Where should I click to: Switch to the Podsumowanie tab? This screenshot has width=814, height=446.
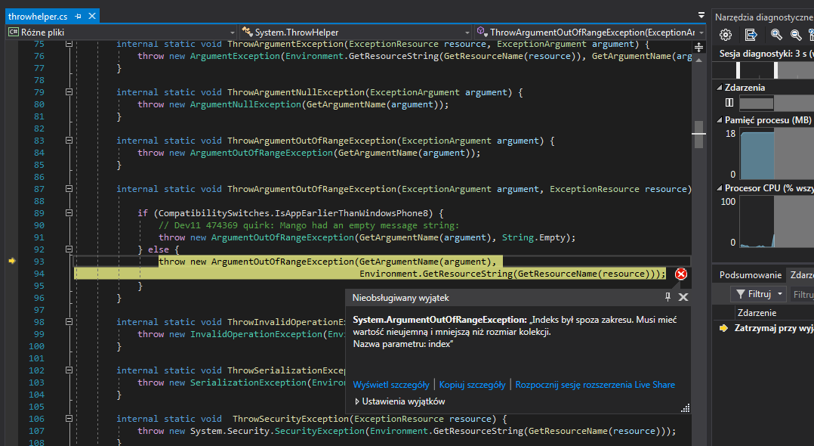click(x=749, y=275)
